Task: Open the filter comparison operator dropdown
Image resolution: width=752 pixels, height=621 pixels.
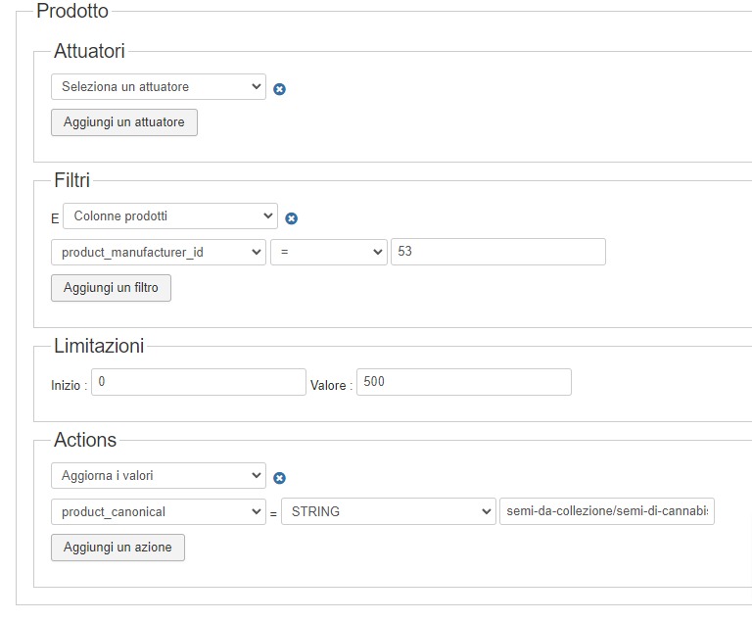Action: point(328,252)
